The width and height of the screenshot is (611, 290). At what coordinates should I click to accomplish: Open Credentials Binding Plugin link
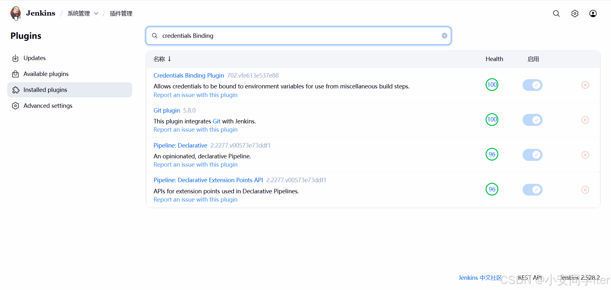click(189, 75)
